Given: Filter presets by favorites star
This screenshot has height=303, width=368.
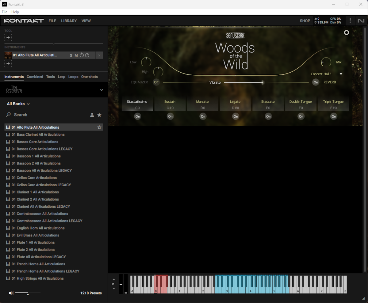Looking at the screenshot, I should click(x=99, y=115).
